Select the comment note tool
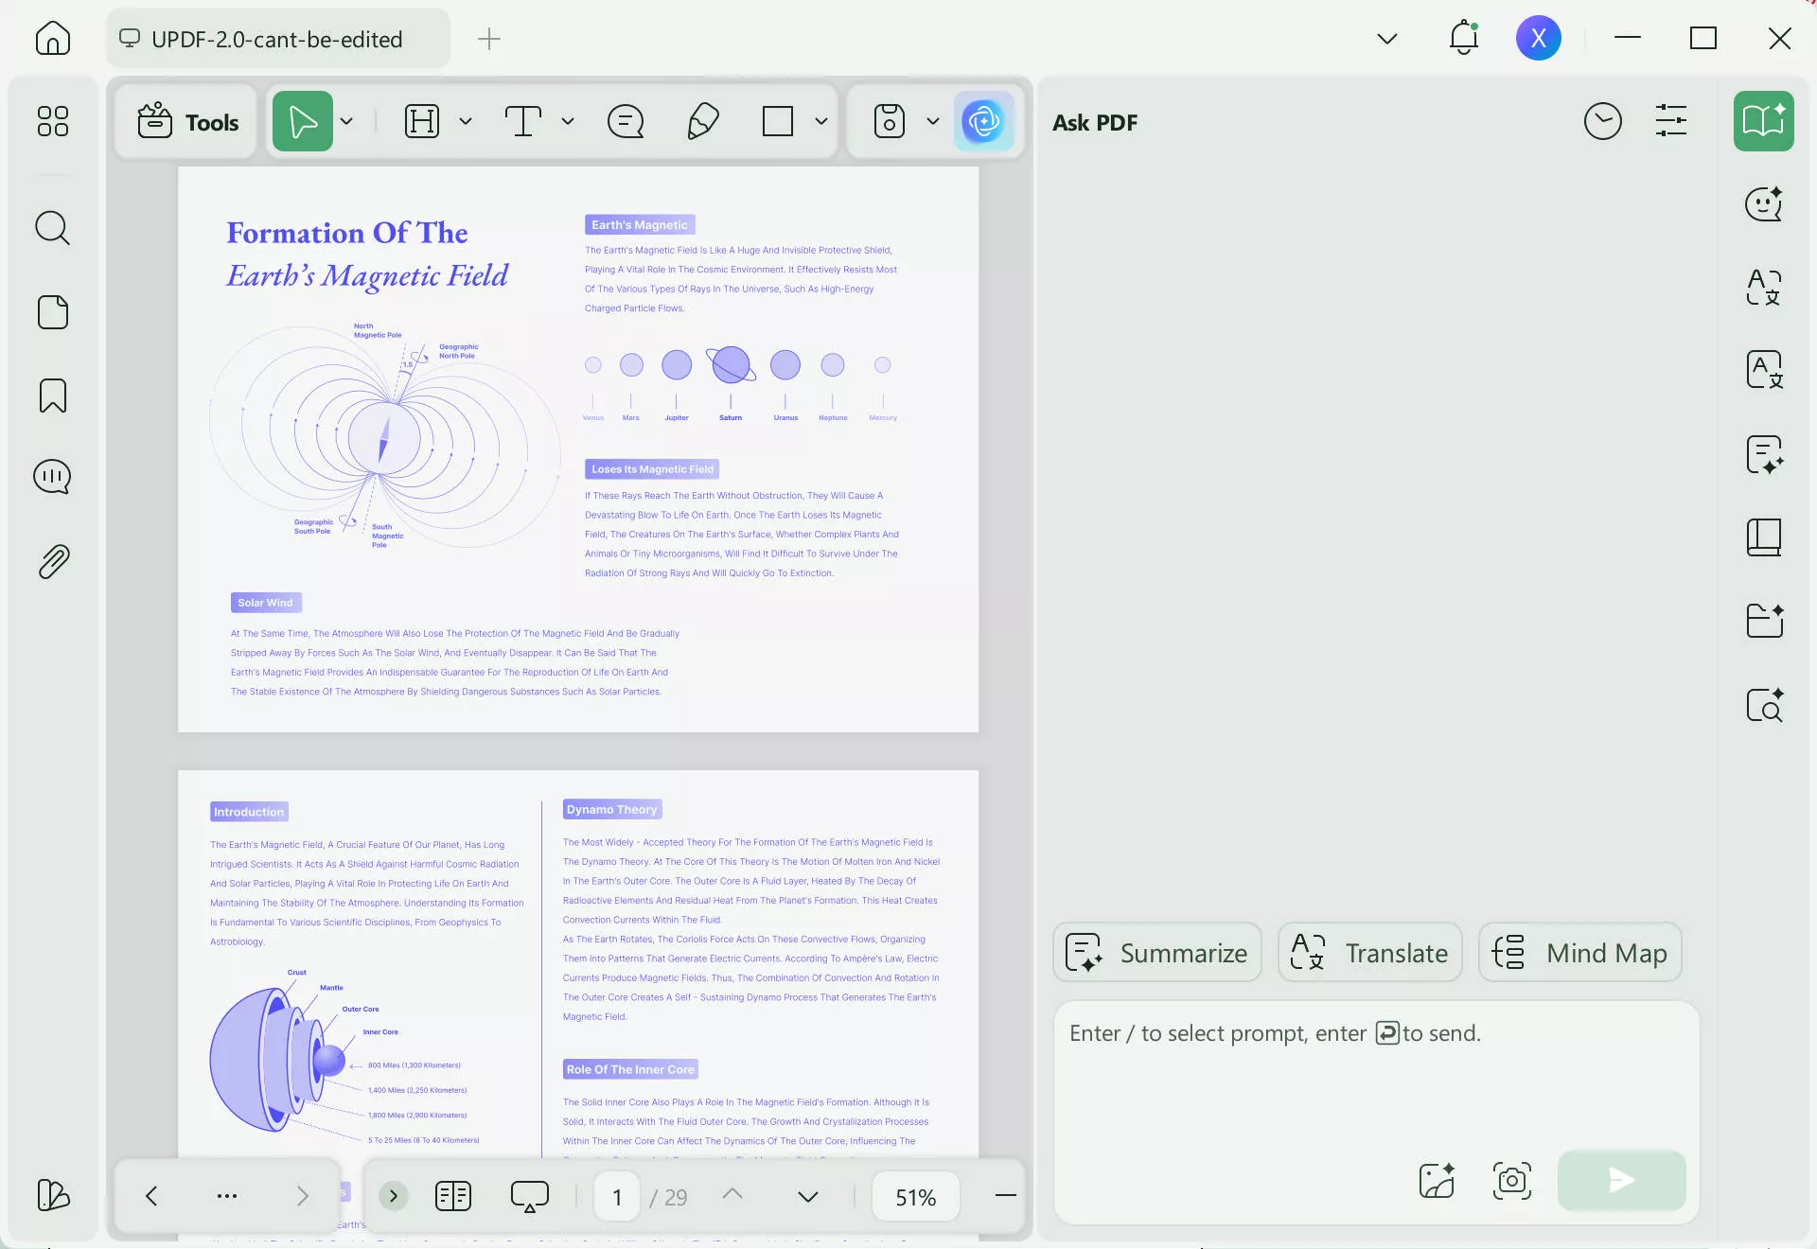The height and width of the screenshot is (1249, 1817). pyautogui.click(x=626, y=121)
